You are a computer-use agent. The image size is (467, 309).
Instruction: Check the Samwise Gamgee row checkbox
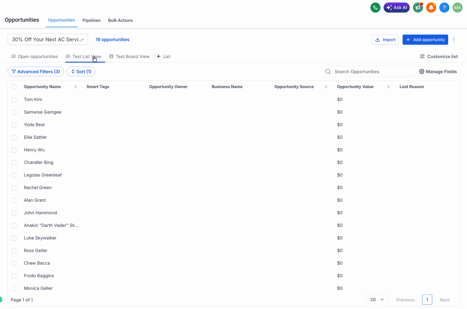coord(14,112)
